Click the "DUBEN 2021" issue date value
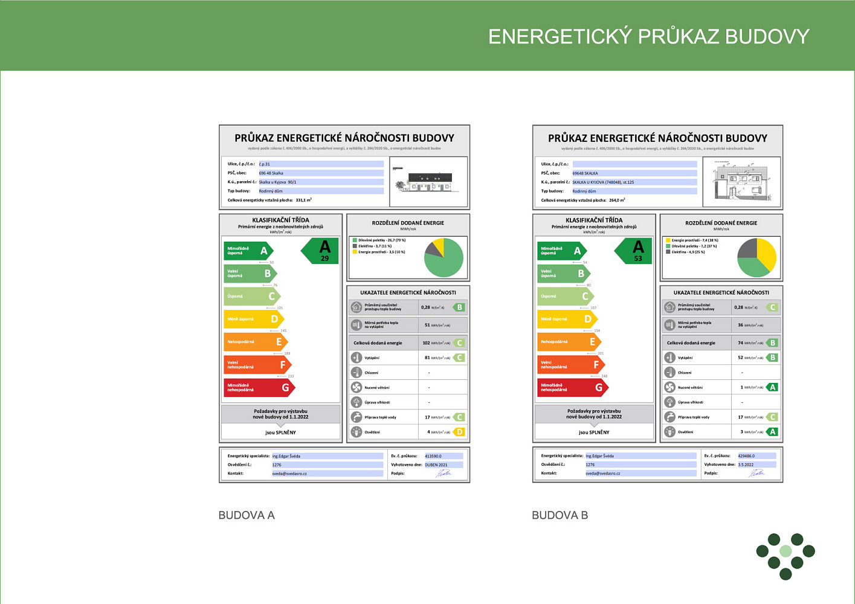 tap(436, 465)
